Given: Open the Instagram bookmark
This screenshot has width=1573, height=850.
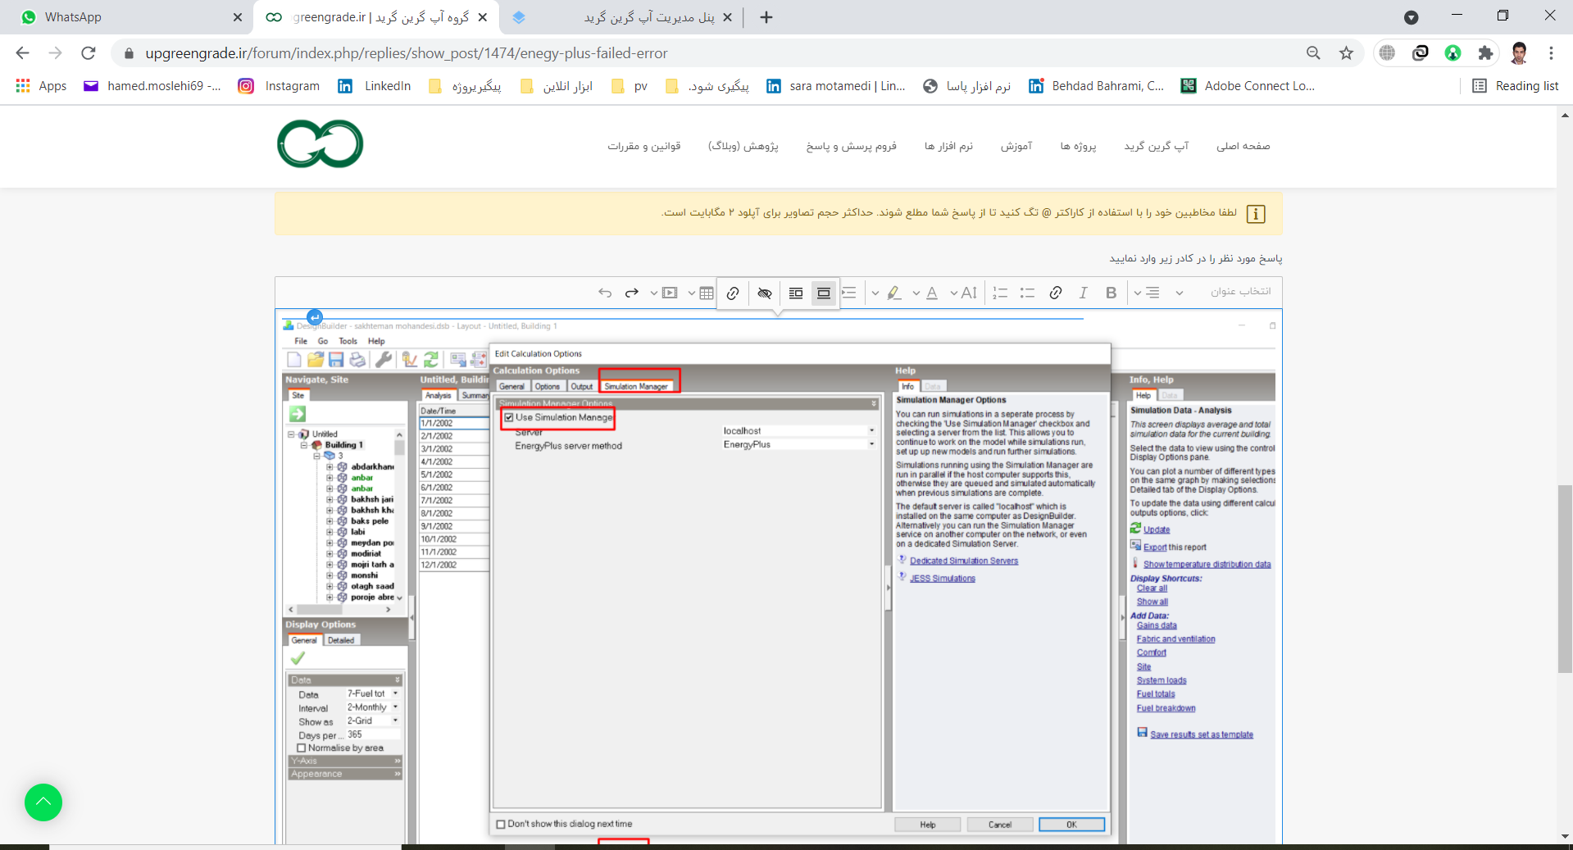Looking at the screenshot, I should (279, 86).
